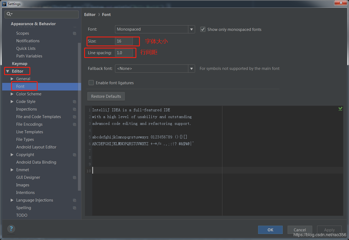Collapse the Editor tree section
This screenshot has width=349, height=240.
[8, 71]
